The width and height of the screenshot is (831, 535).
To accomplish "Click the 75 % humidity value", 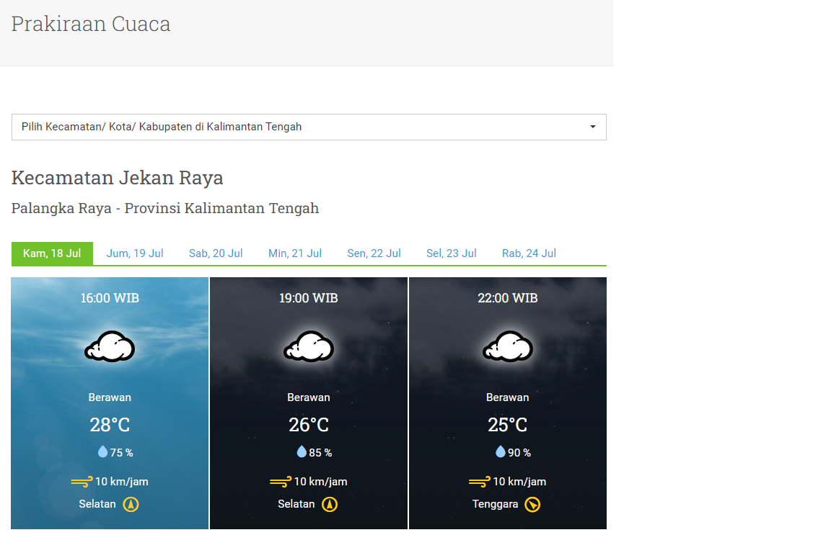I will 121,453.
